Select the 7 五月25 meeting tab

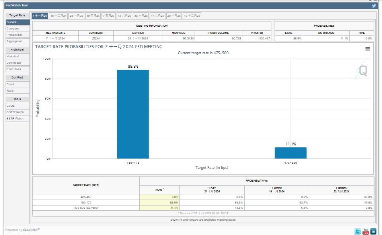click(x=109, y=16)
